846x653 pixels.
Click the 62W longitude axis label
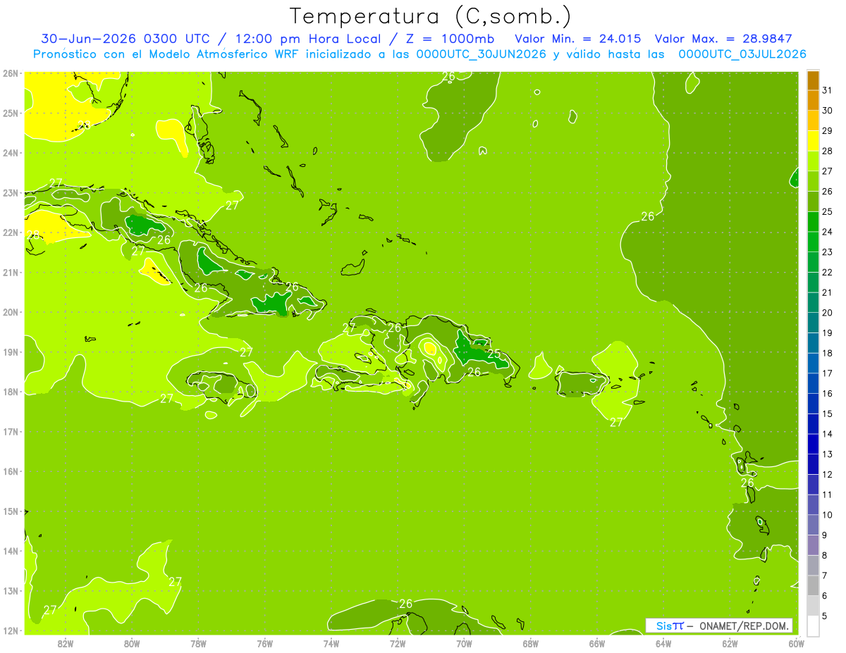pyautogui.click(x=730, y=642)
